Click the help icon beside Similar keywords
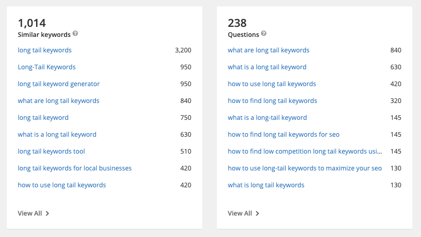The image size is (421, 237). coord(75,34)
